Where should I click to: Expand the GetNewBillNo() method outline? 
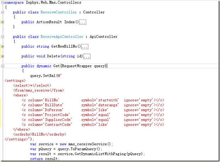click(x=3, y=46)
